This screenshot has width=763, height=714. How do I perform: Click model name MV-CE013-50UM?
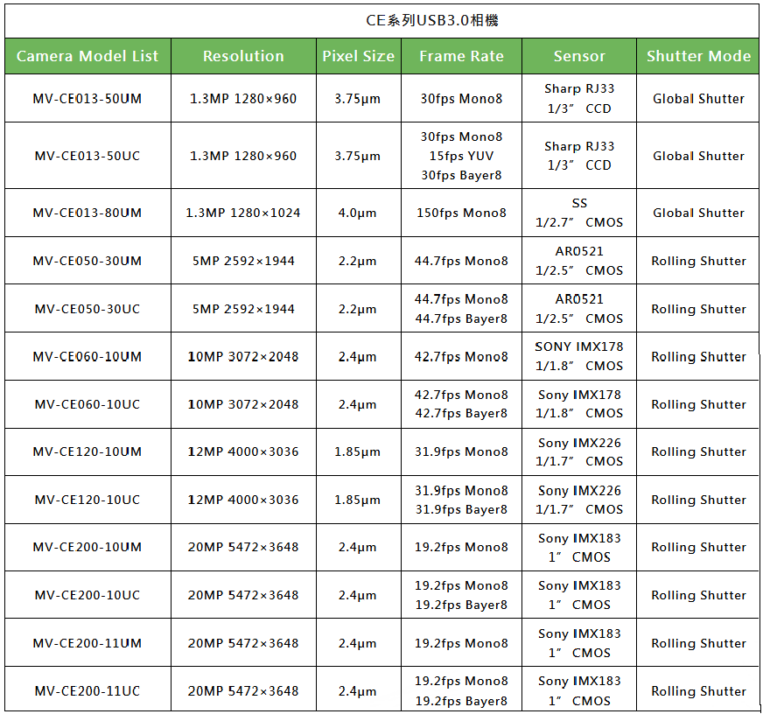click(87, 99)
